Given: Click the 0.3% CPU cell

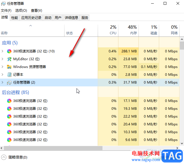Looking at the screenshot, I should [x=108, y=82].
